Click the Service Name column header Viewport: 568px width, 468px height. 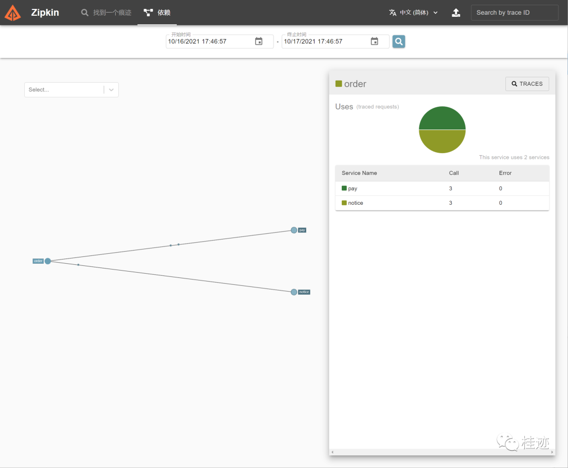click(359, 173)
